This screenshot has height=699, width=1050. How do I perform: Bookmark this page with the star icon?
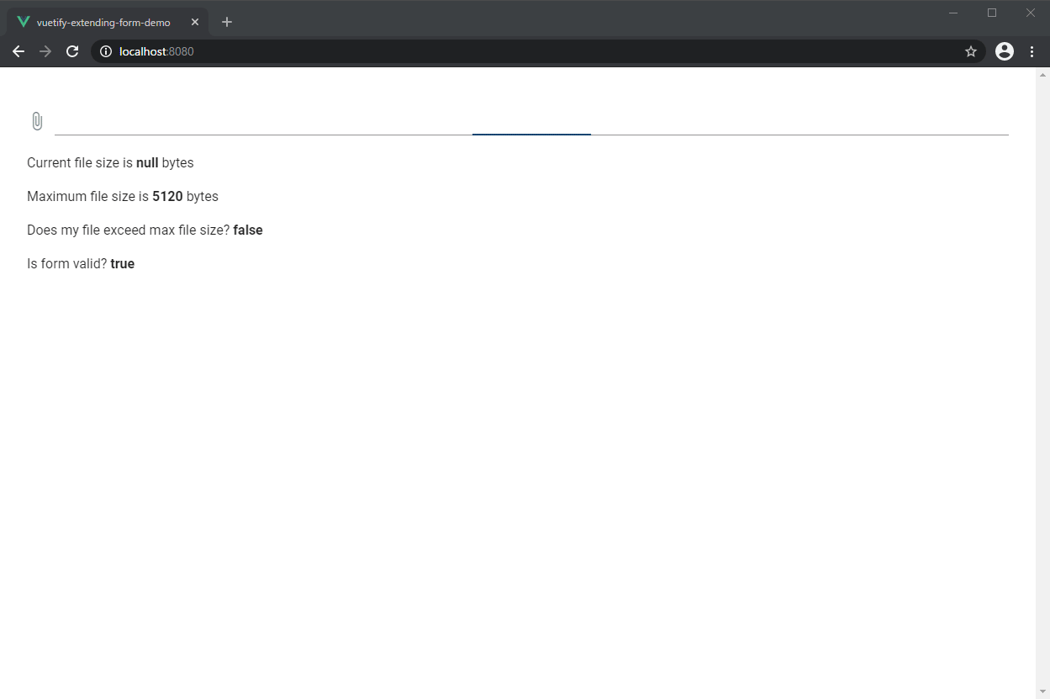(x=971, y=51)
